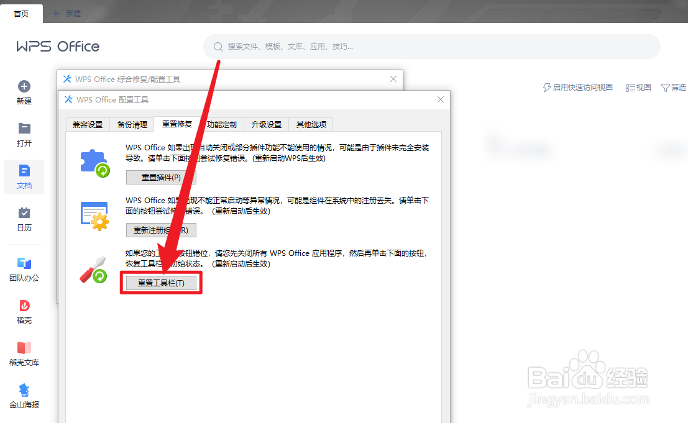Screen dimensions: 688x423
Task: Click the 重新注册组件(R) button
Action: pyautogui.click(x=161, y=230)
